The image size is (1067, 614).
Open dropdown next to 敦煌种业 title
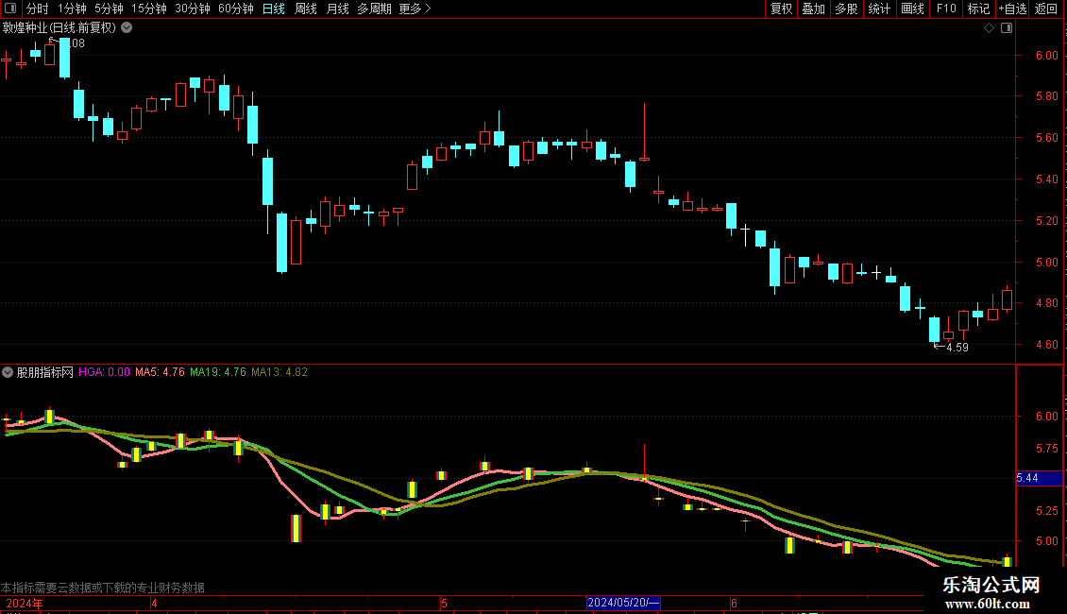pyautogui.click(x=127, y=28)
